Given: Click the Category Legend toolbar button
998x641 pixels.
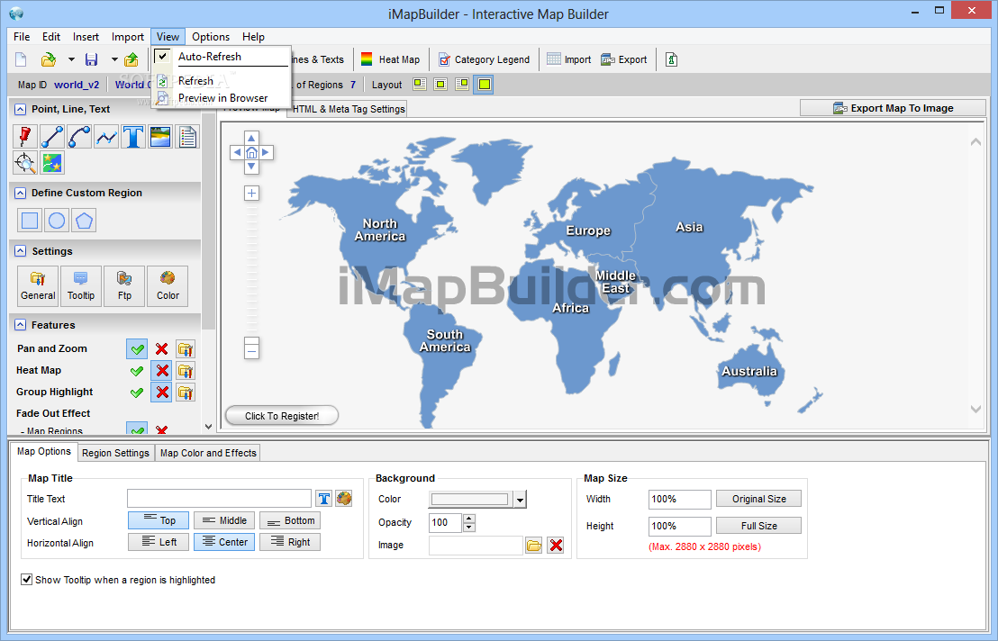Looking at the screenshot, I should (485, 59).
